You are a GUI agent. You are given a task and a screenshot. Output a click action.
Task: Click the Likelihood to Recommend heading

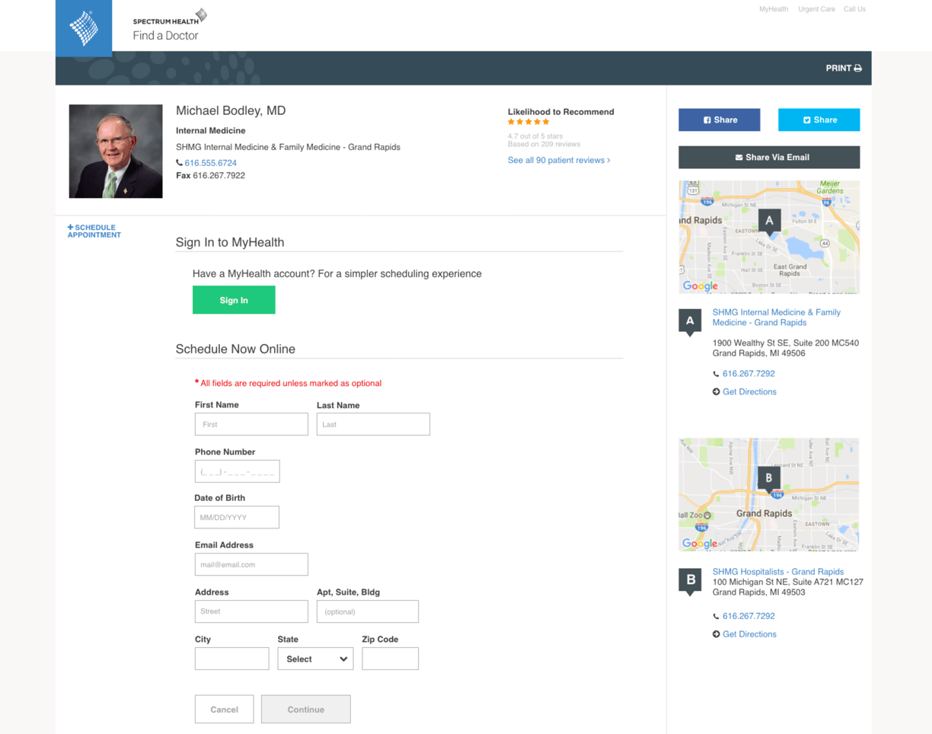pos(560,112)
